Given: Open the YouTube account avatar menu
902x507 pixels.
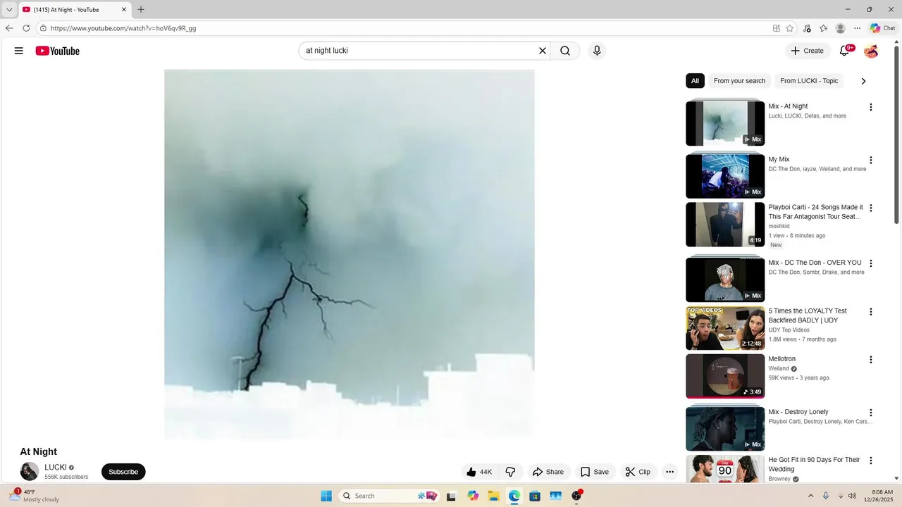Looking at the screenshot, I should point(871,51).
